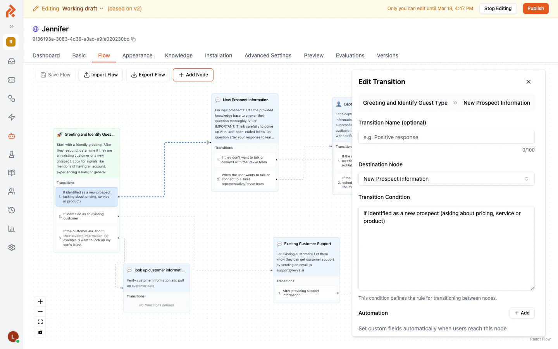The image size is (558, 349).
Task: Click the Transition Name input field
Action: (x=446, y=137)
